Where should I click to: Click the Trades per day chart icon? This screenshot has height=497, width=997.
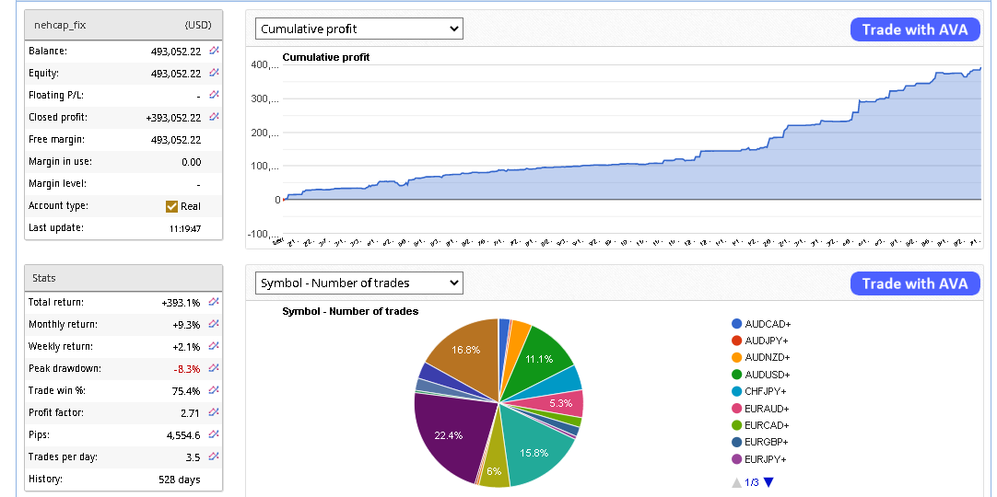[214, 457]
